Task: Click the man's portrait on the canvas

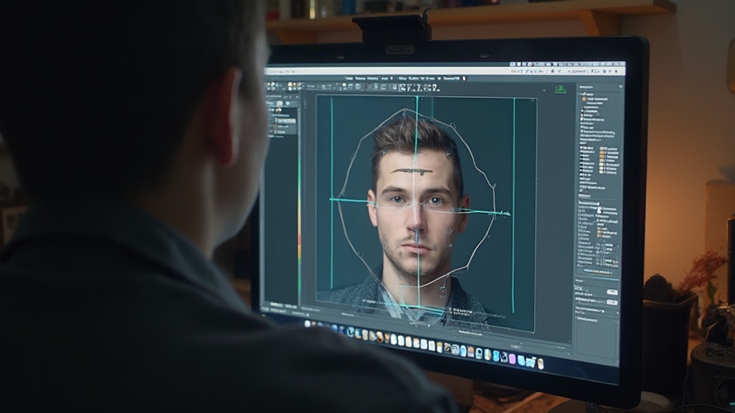Action: pos(416,211)
